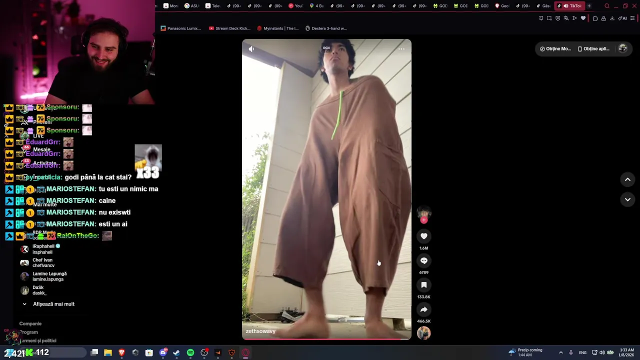The height and width of the screenshot is (360, 640).
Task: Open the TikTok profile avatar menu
Action: (x=622, y=48)
